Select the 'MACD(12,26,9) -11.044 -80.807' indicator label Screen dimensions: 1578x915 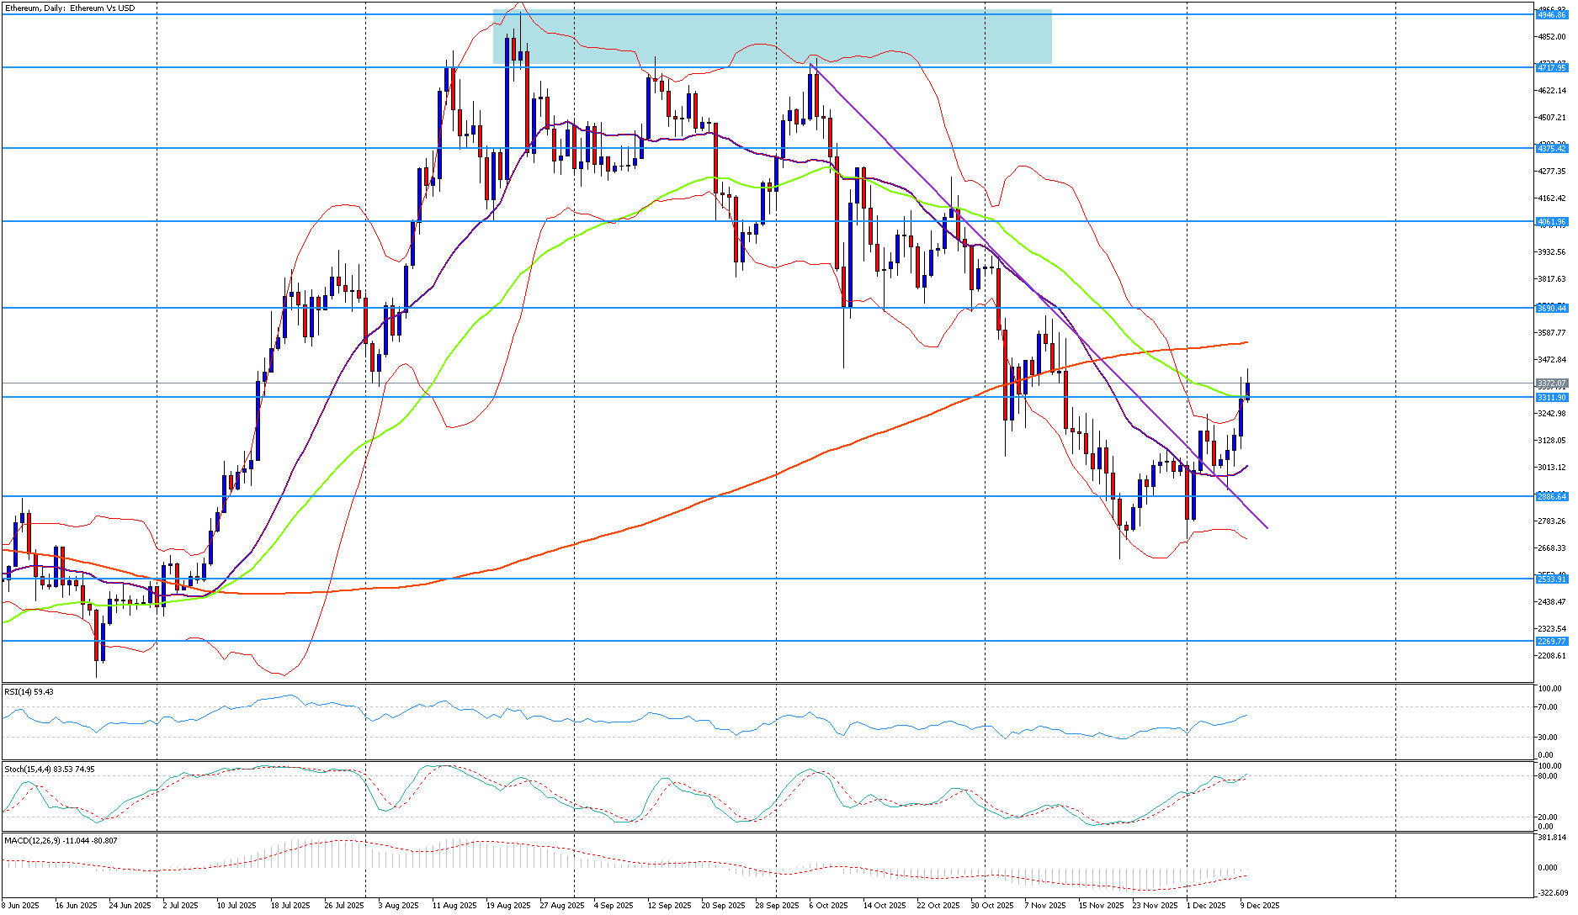click(x=61, y=840)
